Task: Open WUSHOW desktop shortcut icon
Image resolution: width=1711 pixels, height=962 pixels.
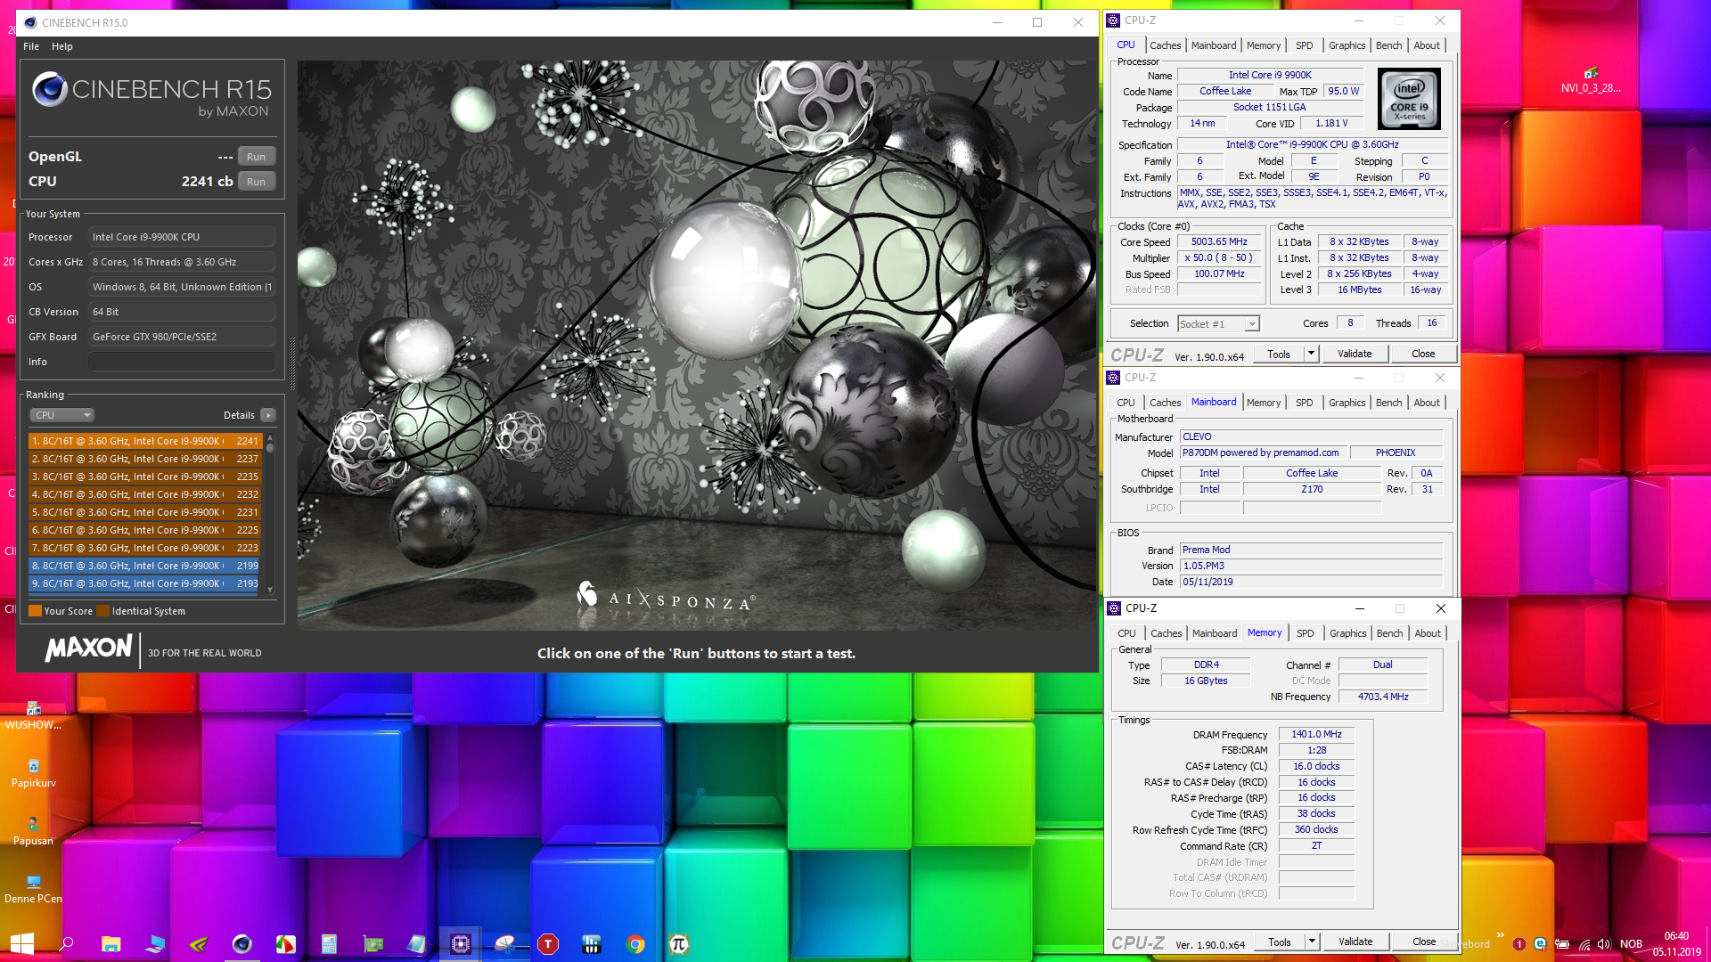Action: click(x=33, y=714)
